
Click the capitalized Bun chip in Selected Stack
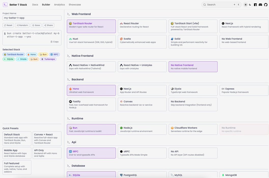(43, 54)
